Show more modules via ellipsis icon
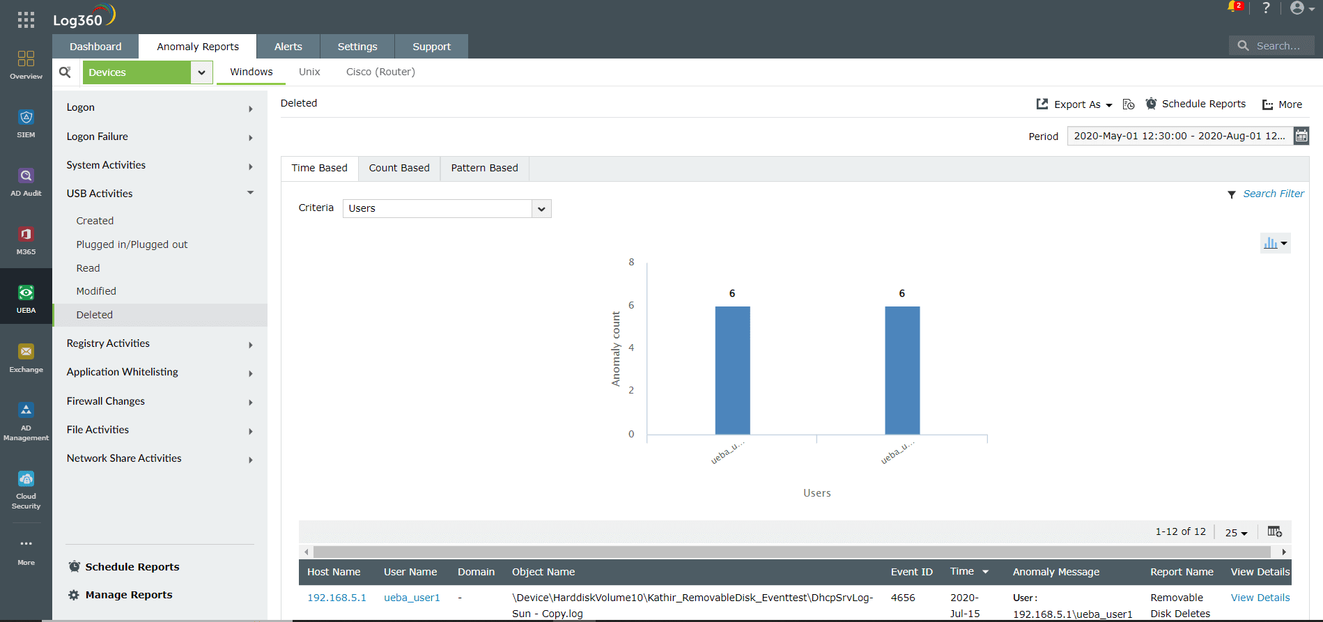Image resolution: width=1323 pixels, height=622 pixels. (x=26, y=543)
